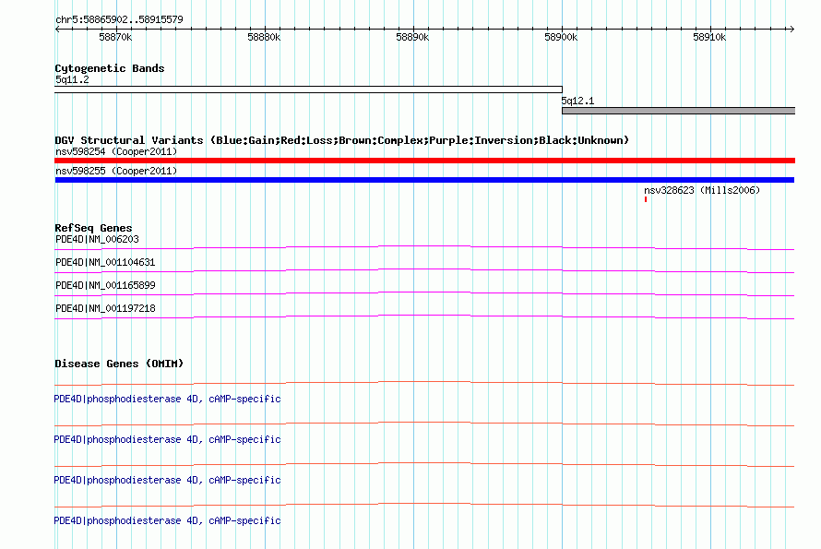
Task: Select the magenta line under PDE4D|NM_001197218
Action: pos(424,316)
